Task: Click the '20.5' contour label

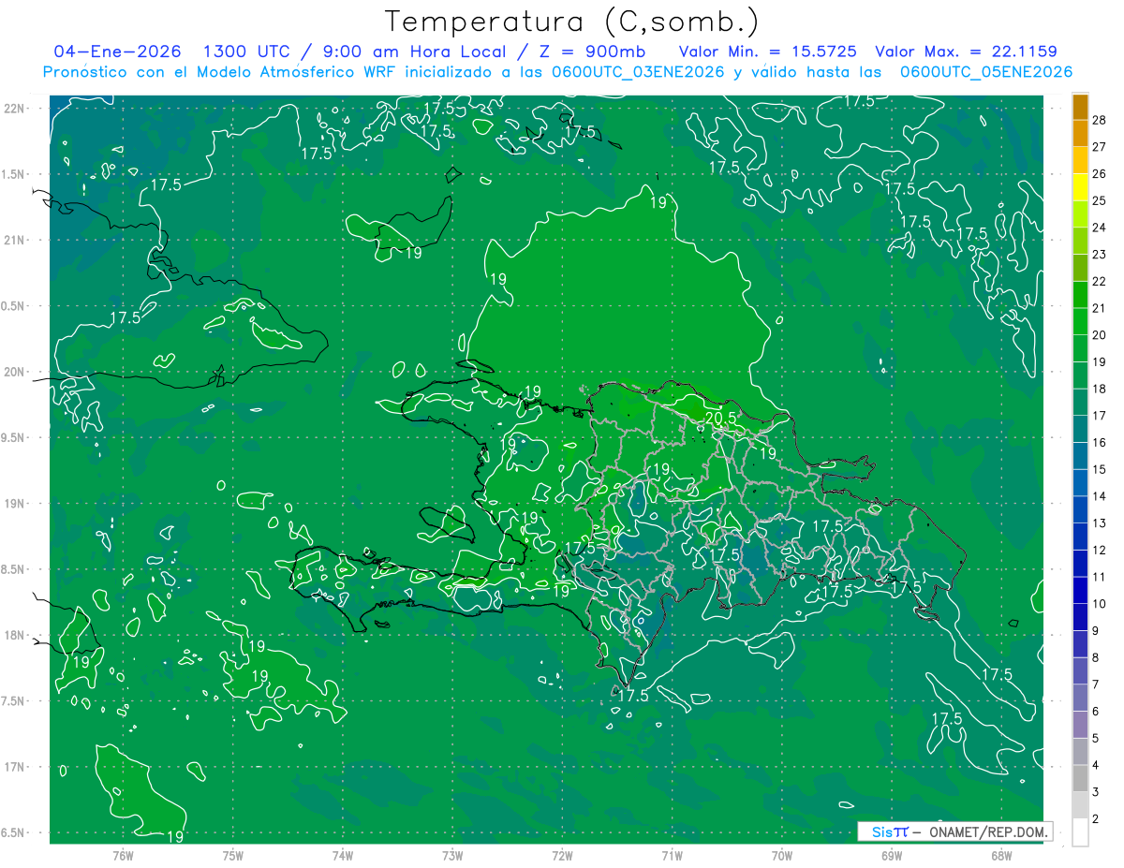Action: pyautogui.click(x=720, y=419)
